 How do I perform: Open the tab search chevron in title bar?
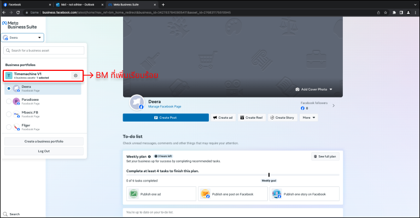(416, 4)
